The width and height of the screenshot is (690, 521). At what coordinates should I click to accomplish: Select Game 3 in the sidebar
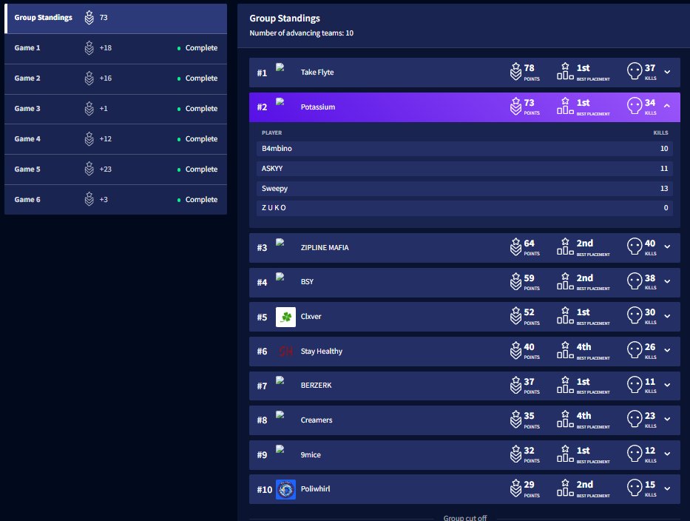pyautogui.click(x=115, y=109)
